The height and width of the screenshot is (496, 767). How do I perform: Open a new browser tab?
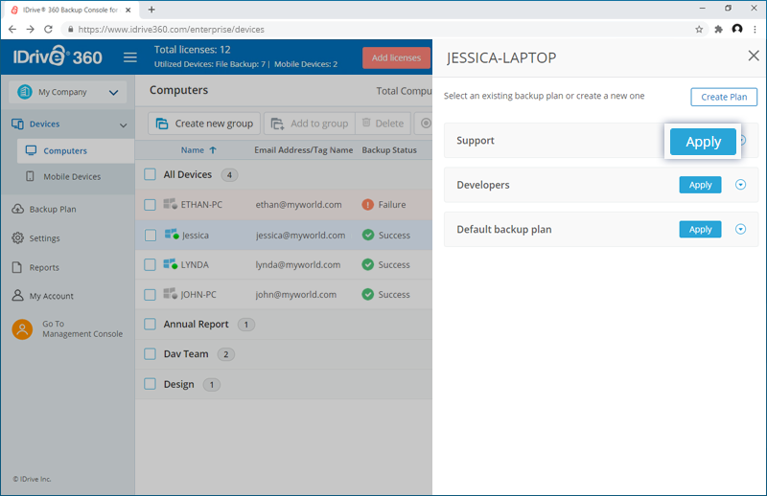click(x=151, y=10)
